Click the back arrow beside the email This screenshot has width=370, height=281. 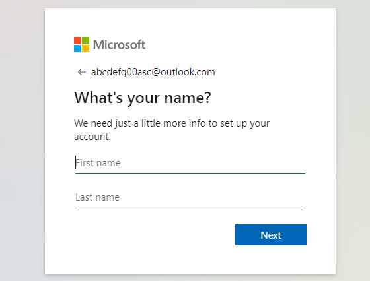pos(82,72)
